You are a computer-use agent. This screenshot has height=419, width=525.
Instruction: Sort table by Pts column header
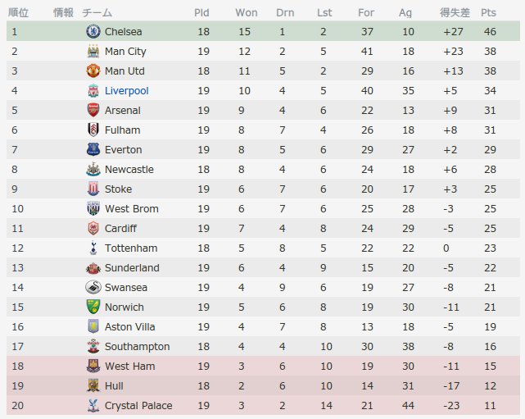488,13
